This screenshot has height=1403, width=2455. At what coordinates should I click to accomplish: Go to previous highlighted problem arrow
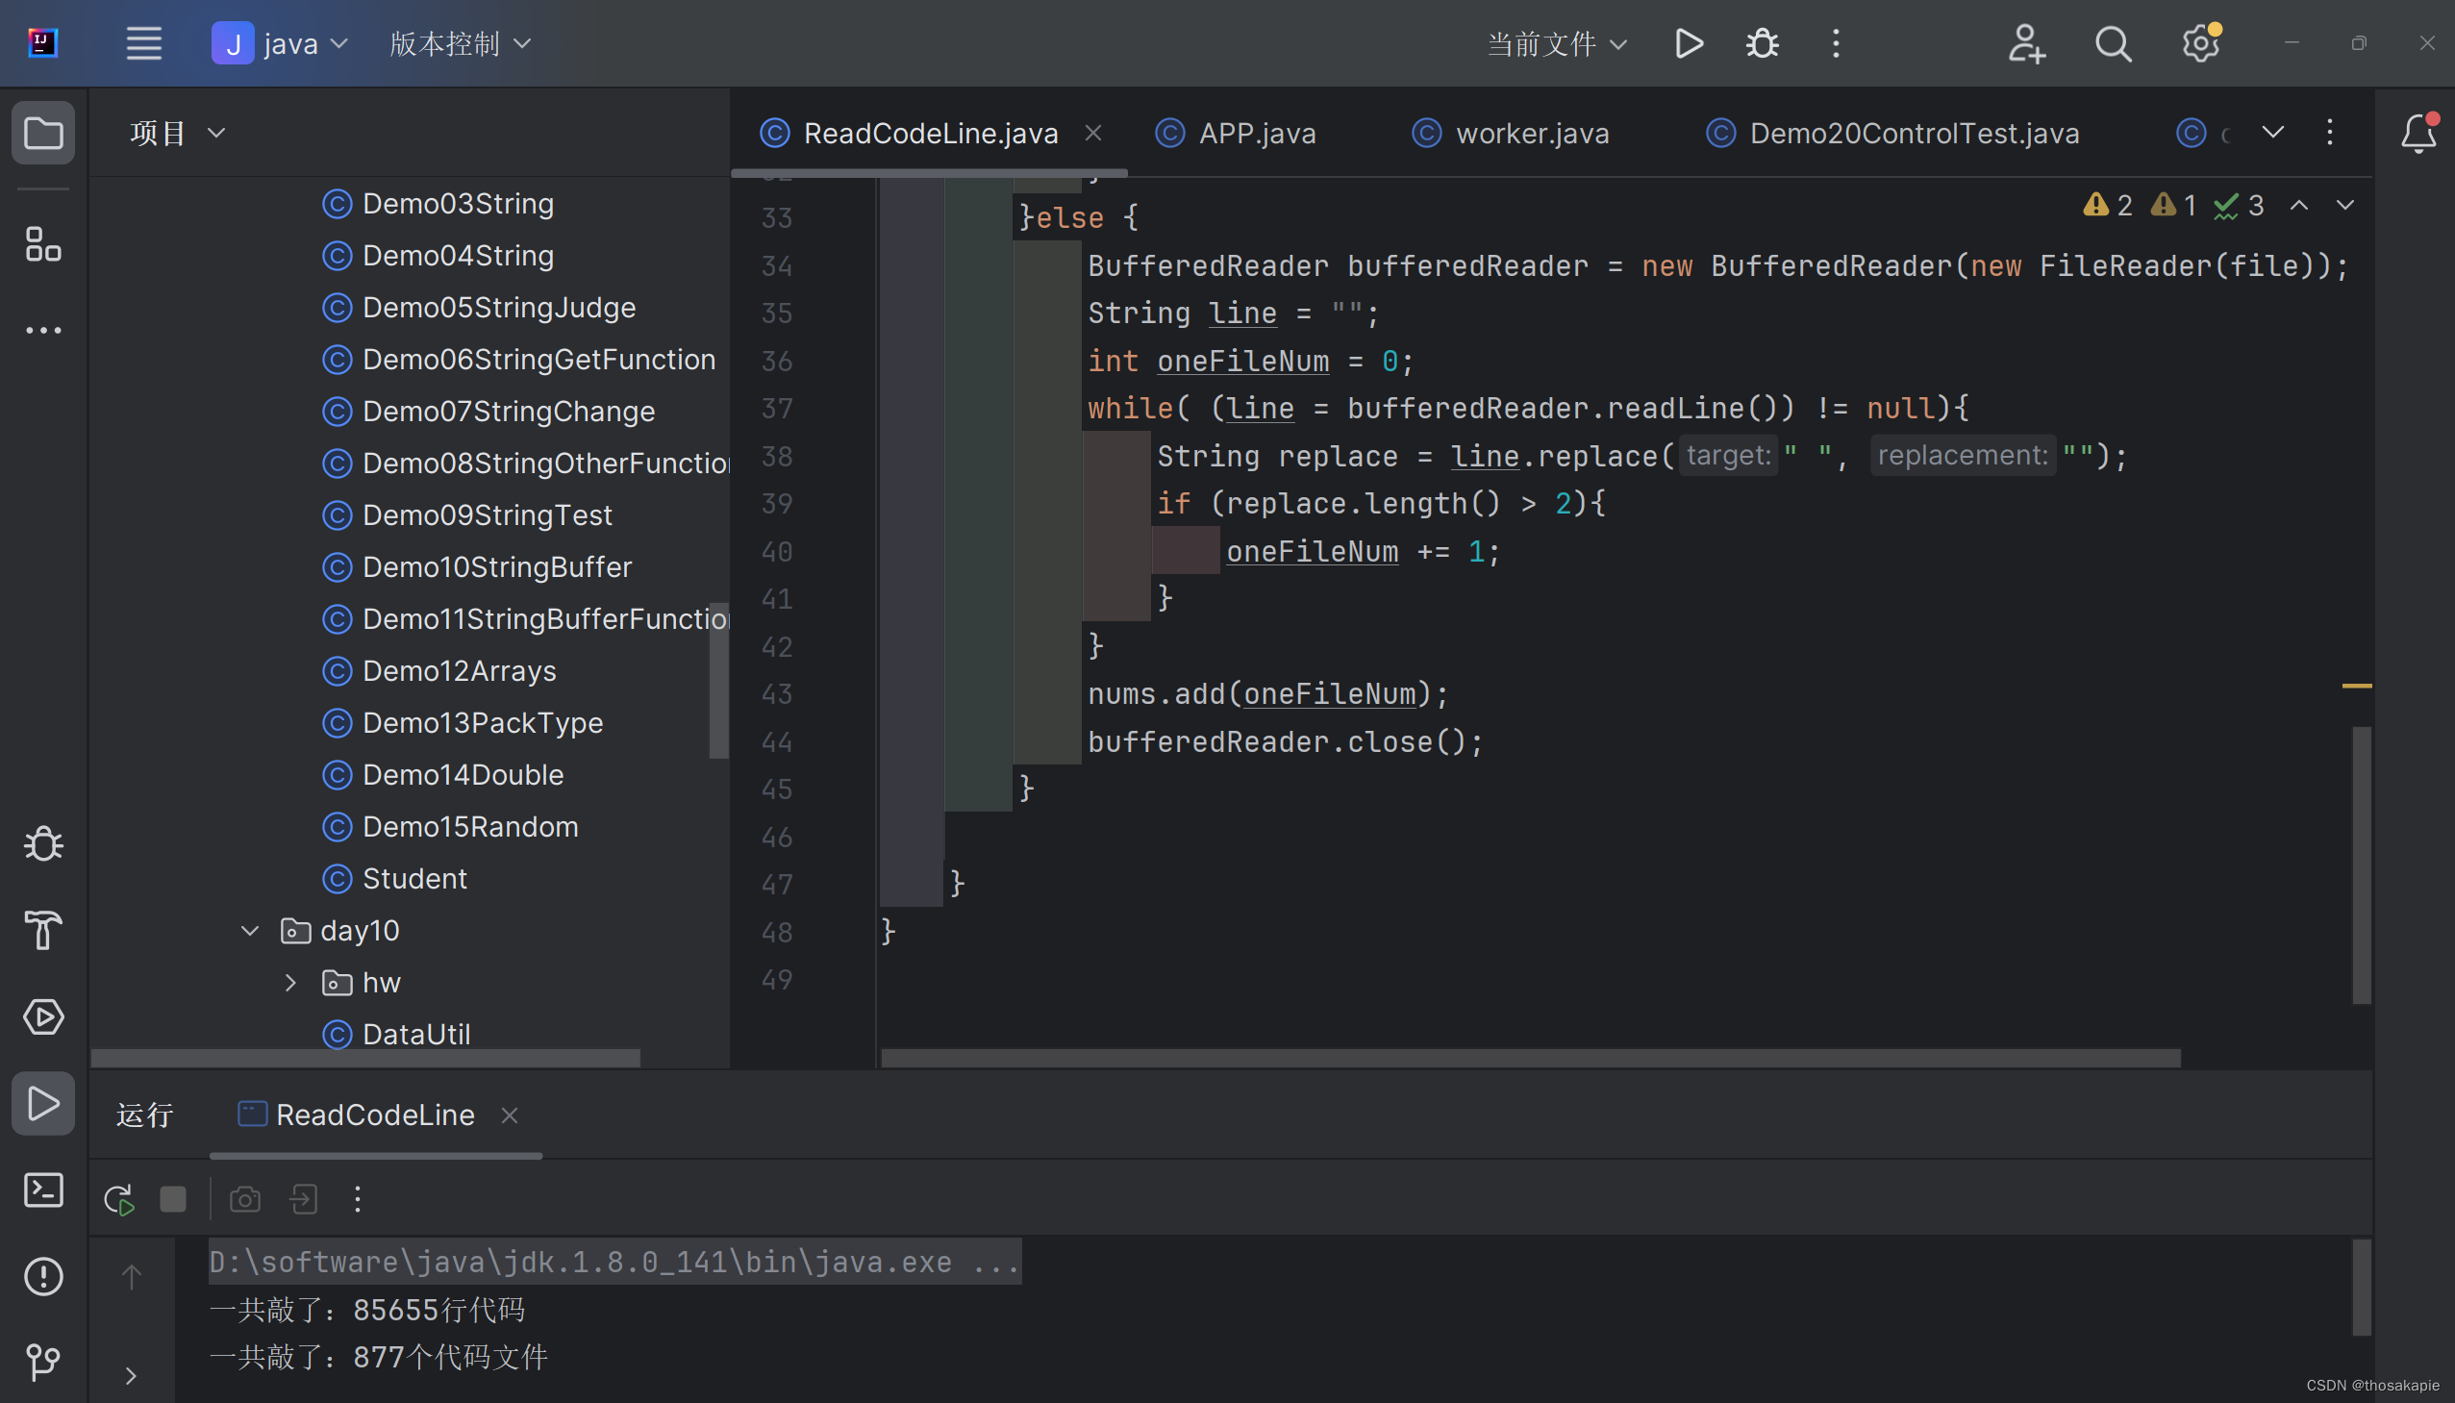(x=2299, y=205)
